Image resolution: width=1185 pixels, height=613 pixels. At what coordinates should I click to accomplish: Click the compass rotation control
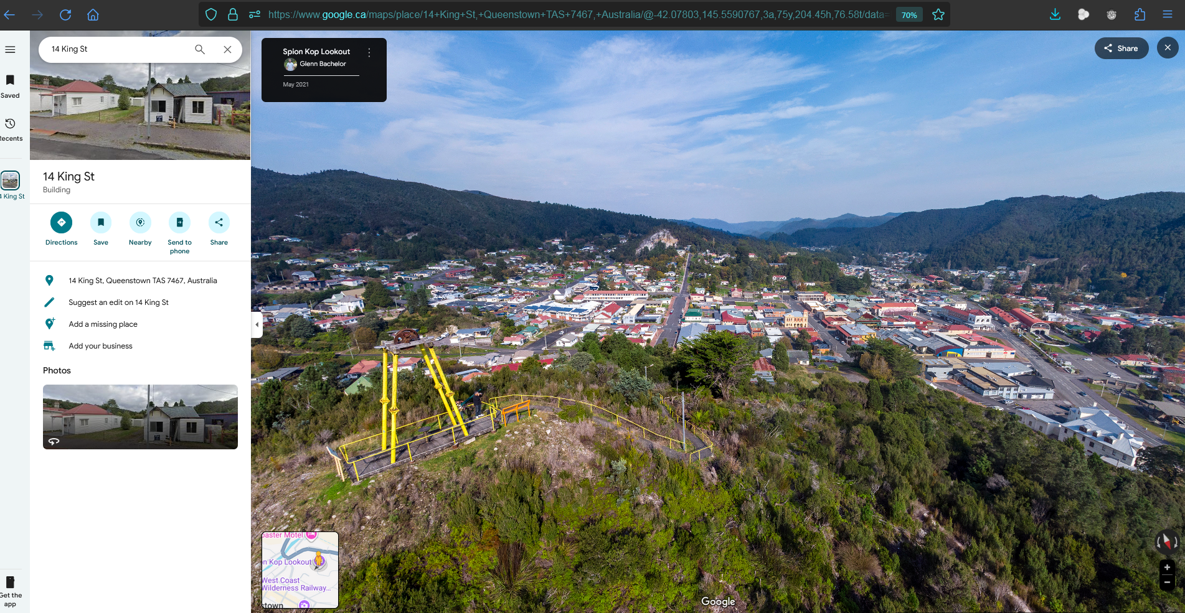tap(1167, 543)
